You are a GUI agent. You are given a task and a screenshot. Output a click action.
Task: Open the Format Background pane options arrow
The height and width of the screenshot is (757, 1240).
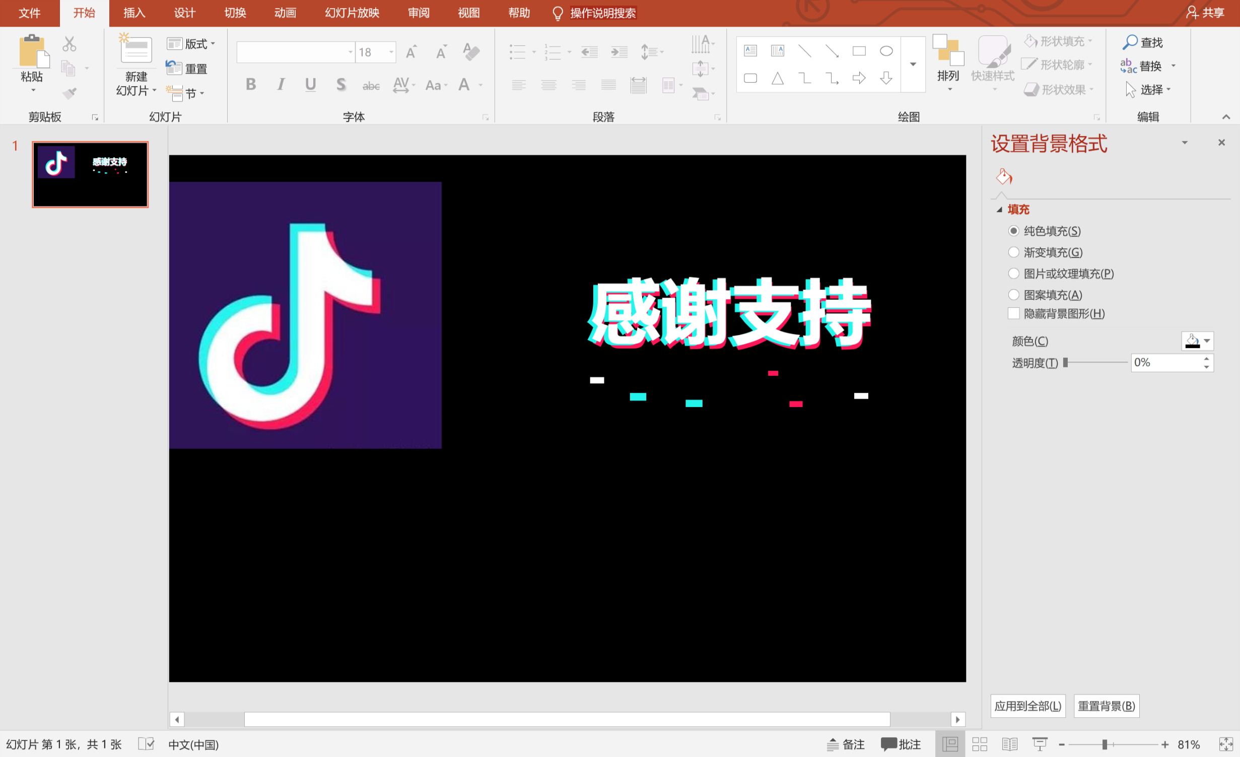tap(1185, 143)
